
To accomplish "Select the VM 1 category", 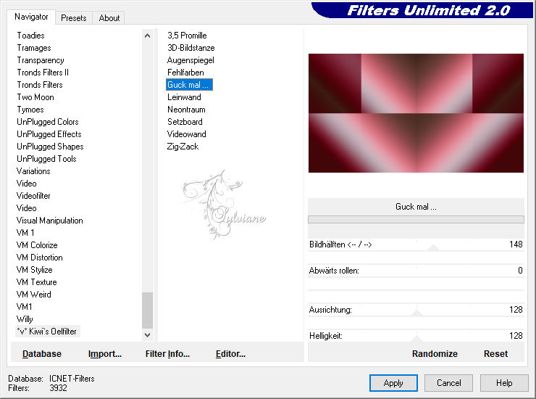I will (x=25, y=233).
